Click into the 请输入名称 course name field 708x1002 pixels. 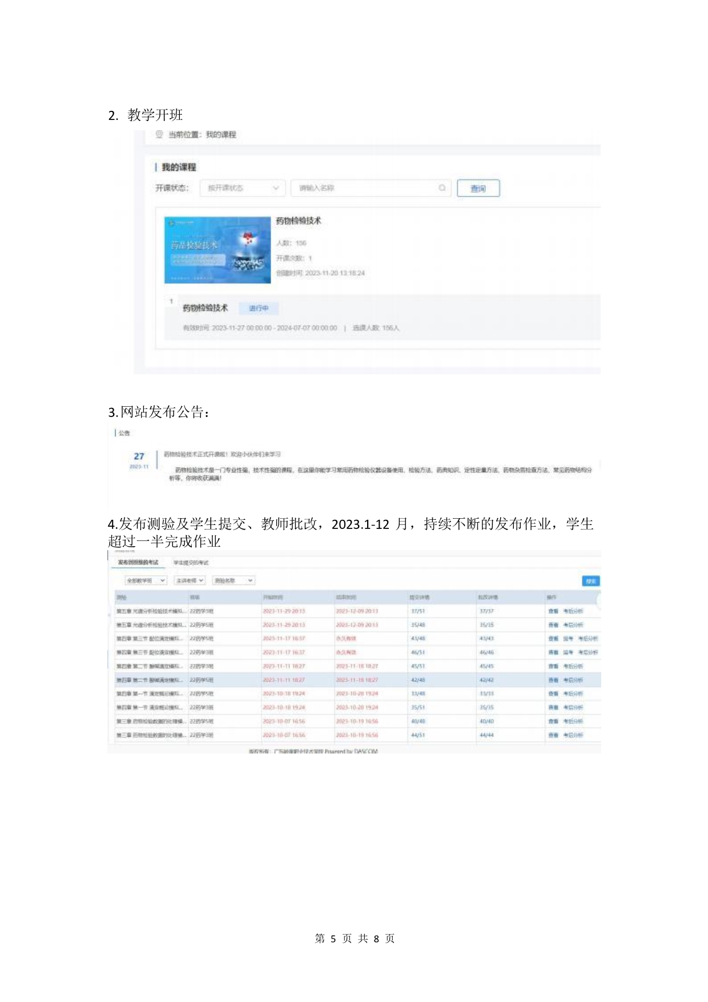click(x=371, y=188)
